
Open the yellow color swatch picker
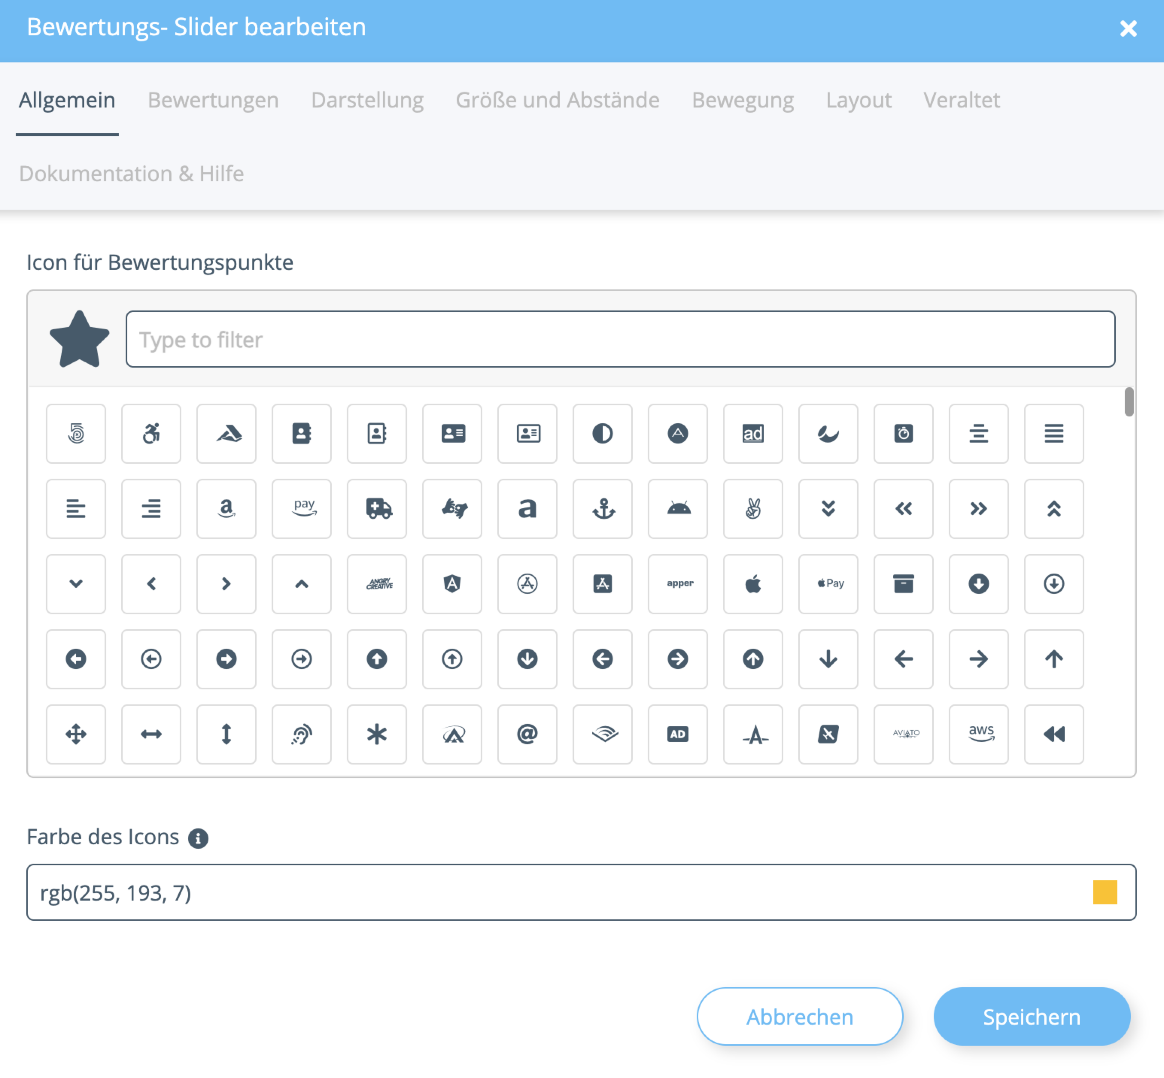tap(1105, 892)
